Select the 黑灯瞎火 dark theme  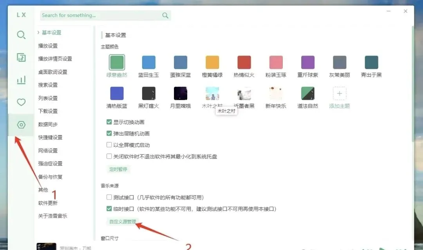[149, 93]
